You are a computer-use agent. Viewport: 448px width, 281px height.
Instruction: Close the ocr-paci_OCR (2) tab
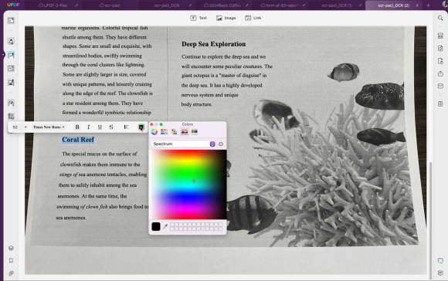click(x=417, y=5)
